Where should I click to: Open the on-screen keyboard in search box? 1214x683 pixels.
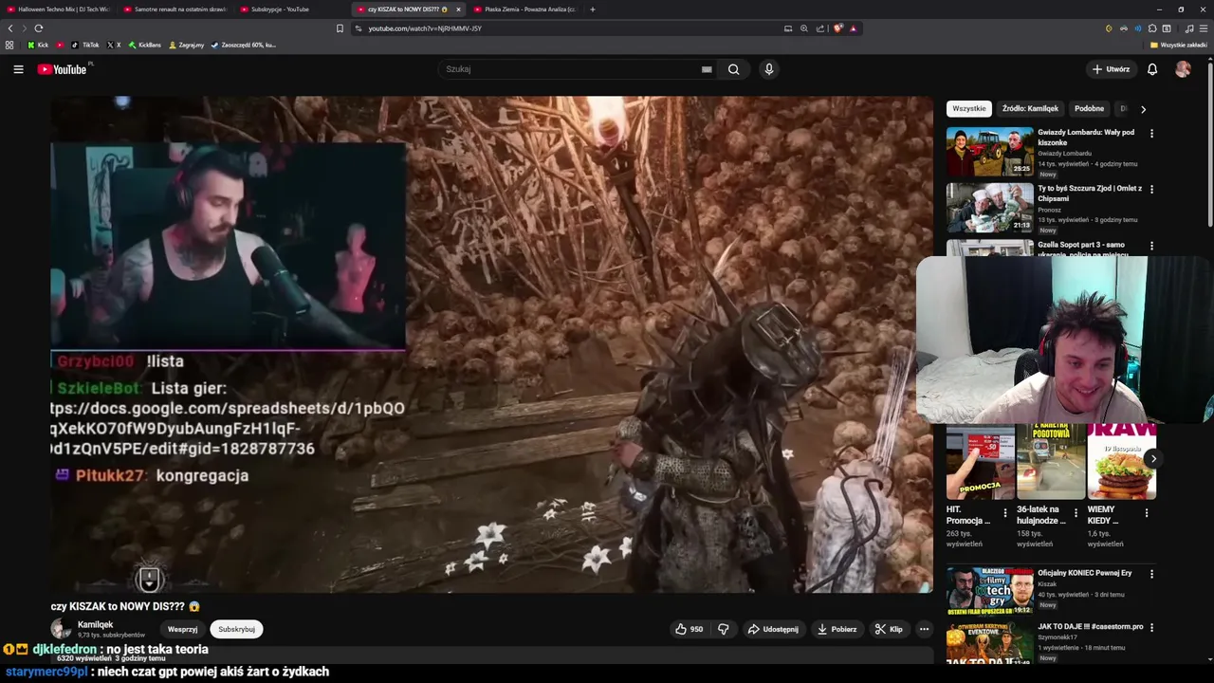pos(707,69)
